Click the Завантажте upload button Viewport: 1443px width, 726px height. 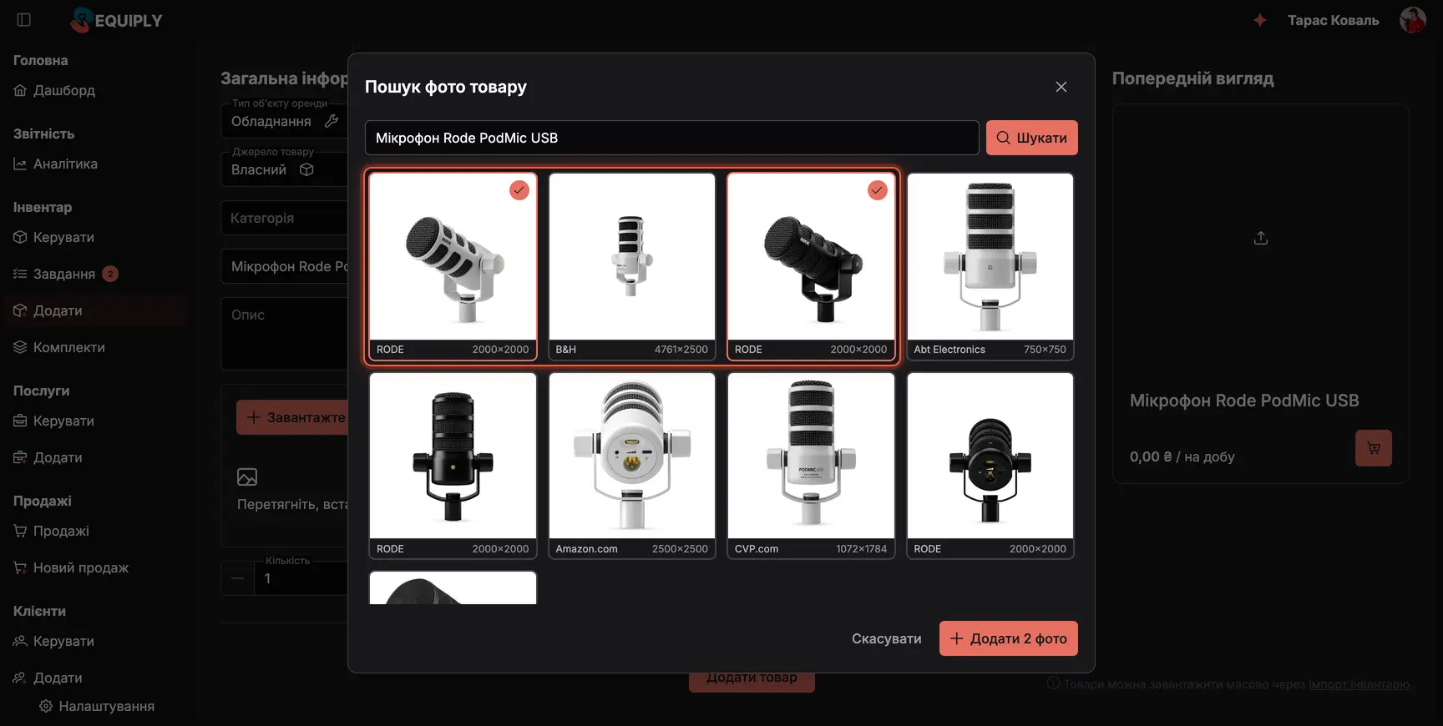(292, 417)
